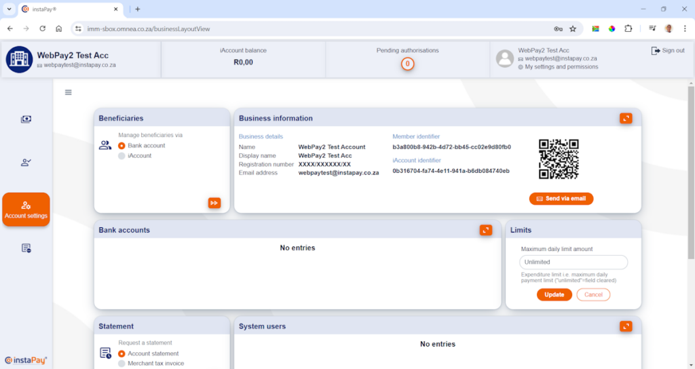
Task: Expand the Business information panel
Action: tap(626, 118)
